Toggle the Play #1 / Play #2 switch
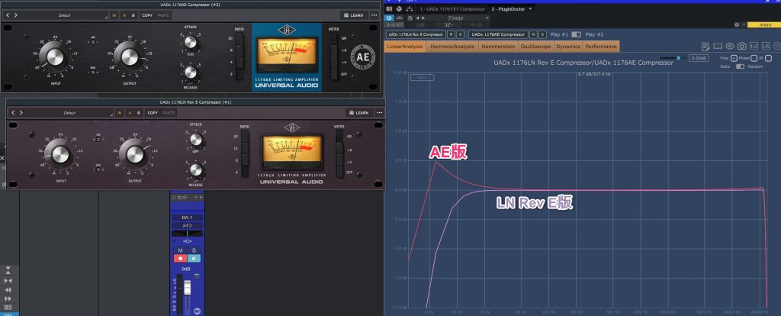 (576, 34)
